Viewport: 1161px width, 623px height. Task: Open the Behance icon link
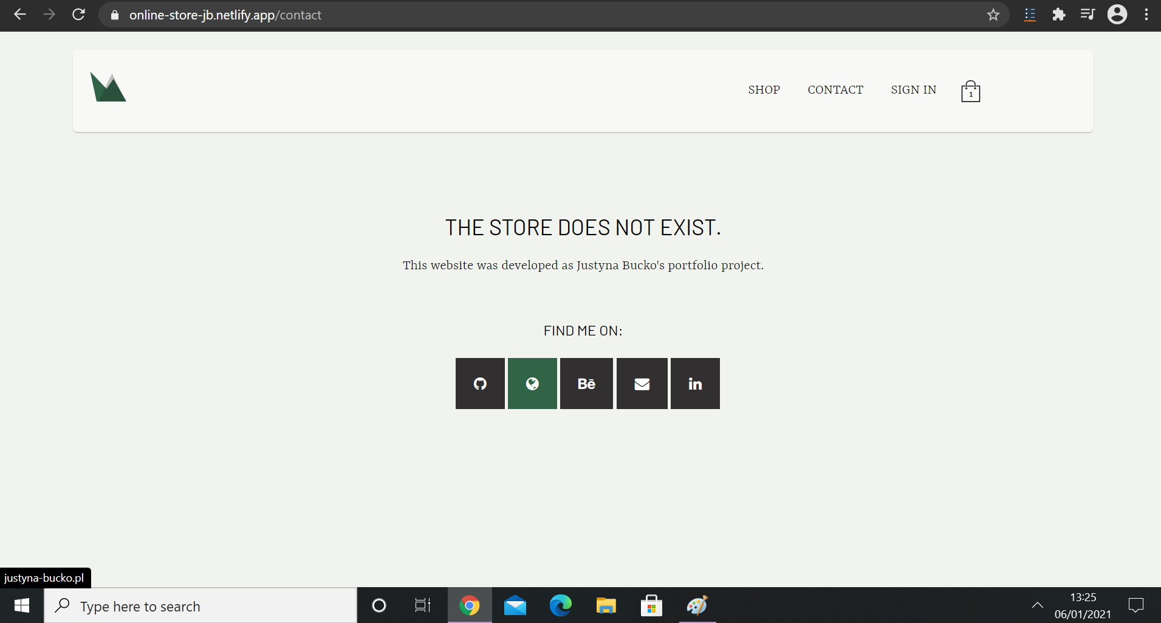[x=586, y=384]
